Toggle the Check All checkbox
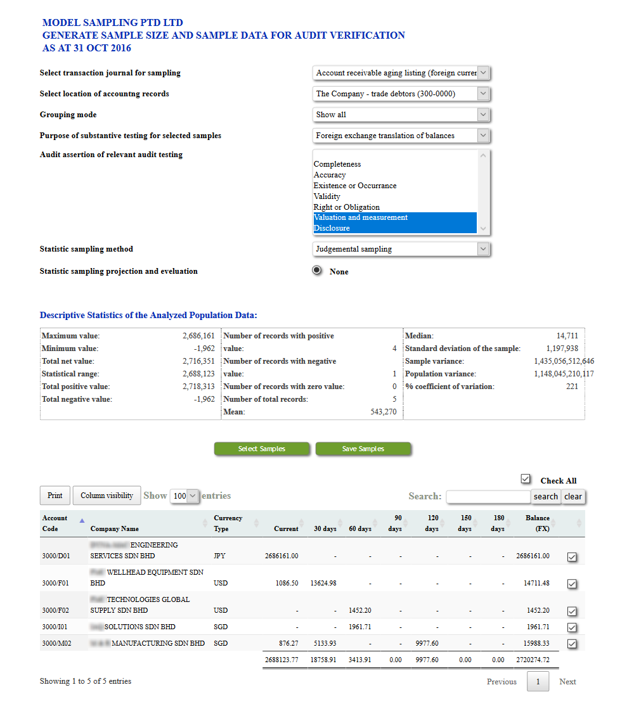Viewport: 634px width, 704px height. coord(525,479)
